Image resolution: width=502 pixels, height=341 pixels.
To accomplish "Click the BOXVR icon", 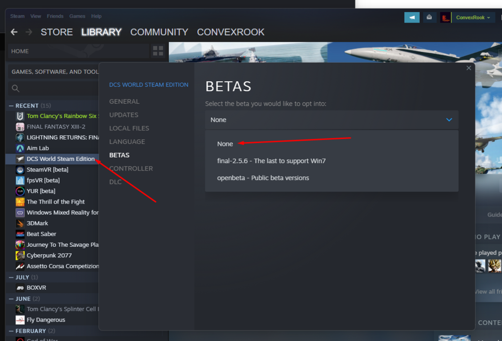I will point(20,288).
